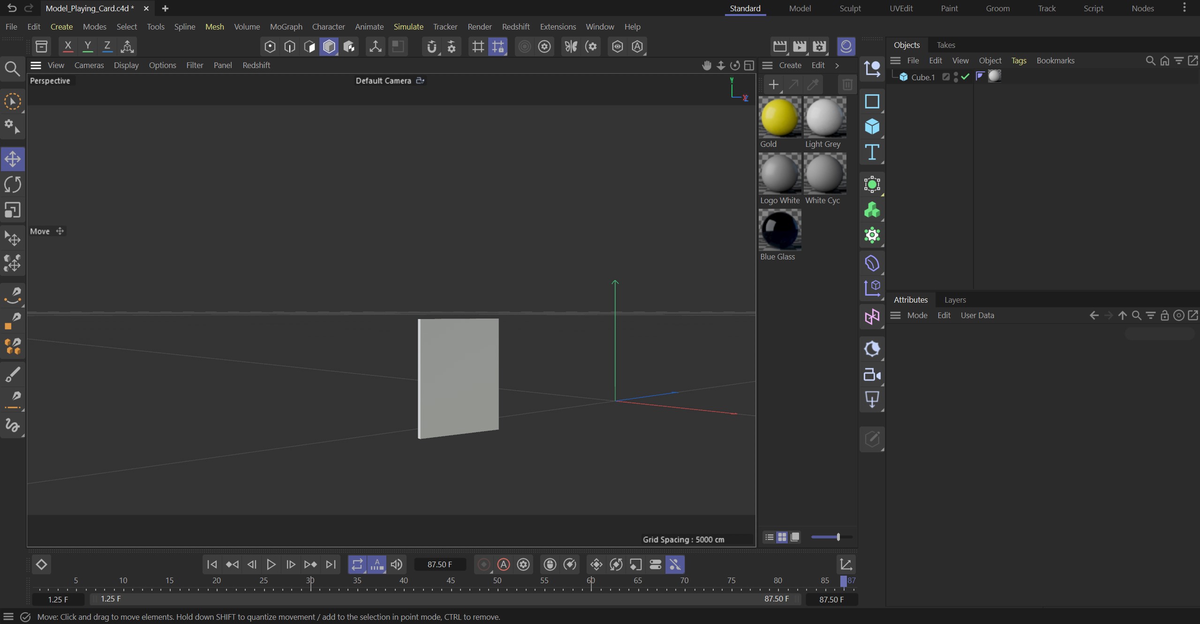Enable magnet snapping in the top toolbar
This screenshot has width=1200, height=624.
click(x=432, y=46)
